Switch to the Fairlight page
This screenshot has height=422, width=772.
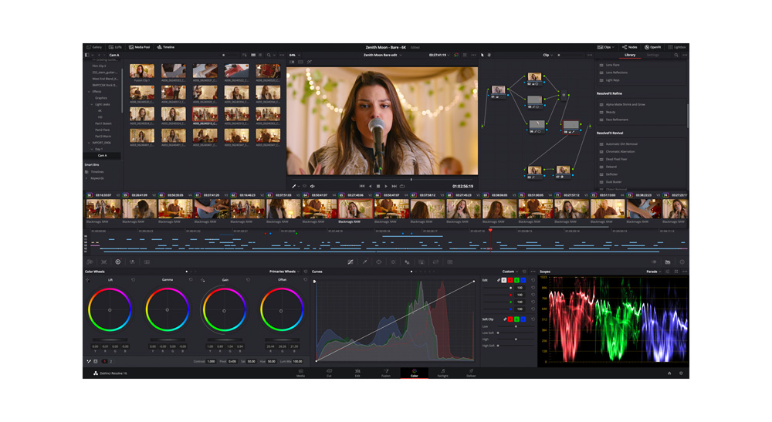tap(442, 373)
